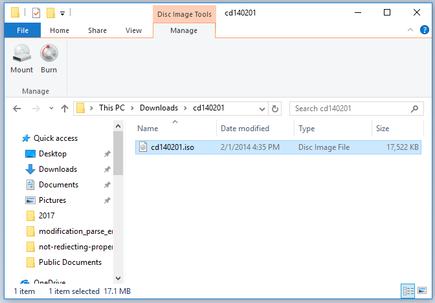Click the Desktop icon in the sidebar

[x=30, y=154]
